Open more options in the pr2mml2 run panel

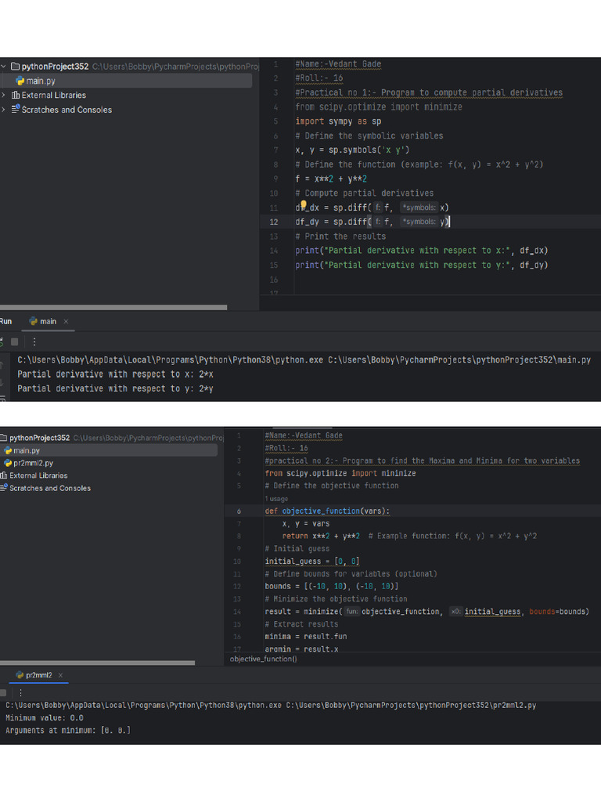tap(20, 693)
